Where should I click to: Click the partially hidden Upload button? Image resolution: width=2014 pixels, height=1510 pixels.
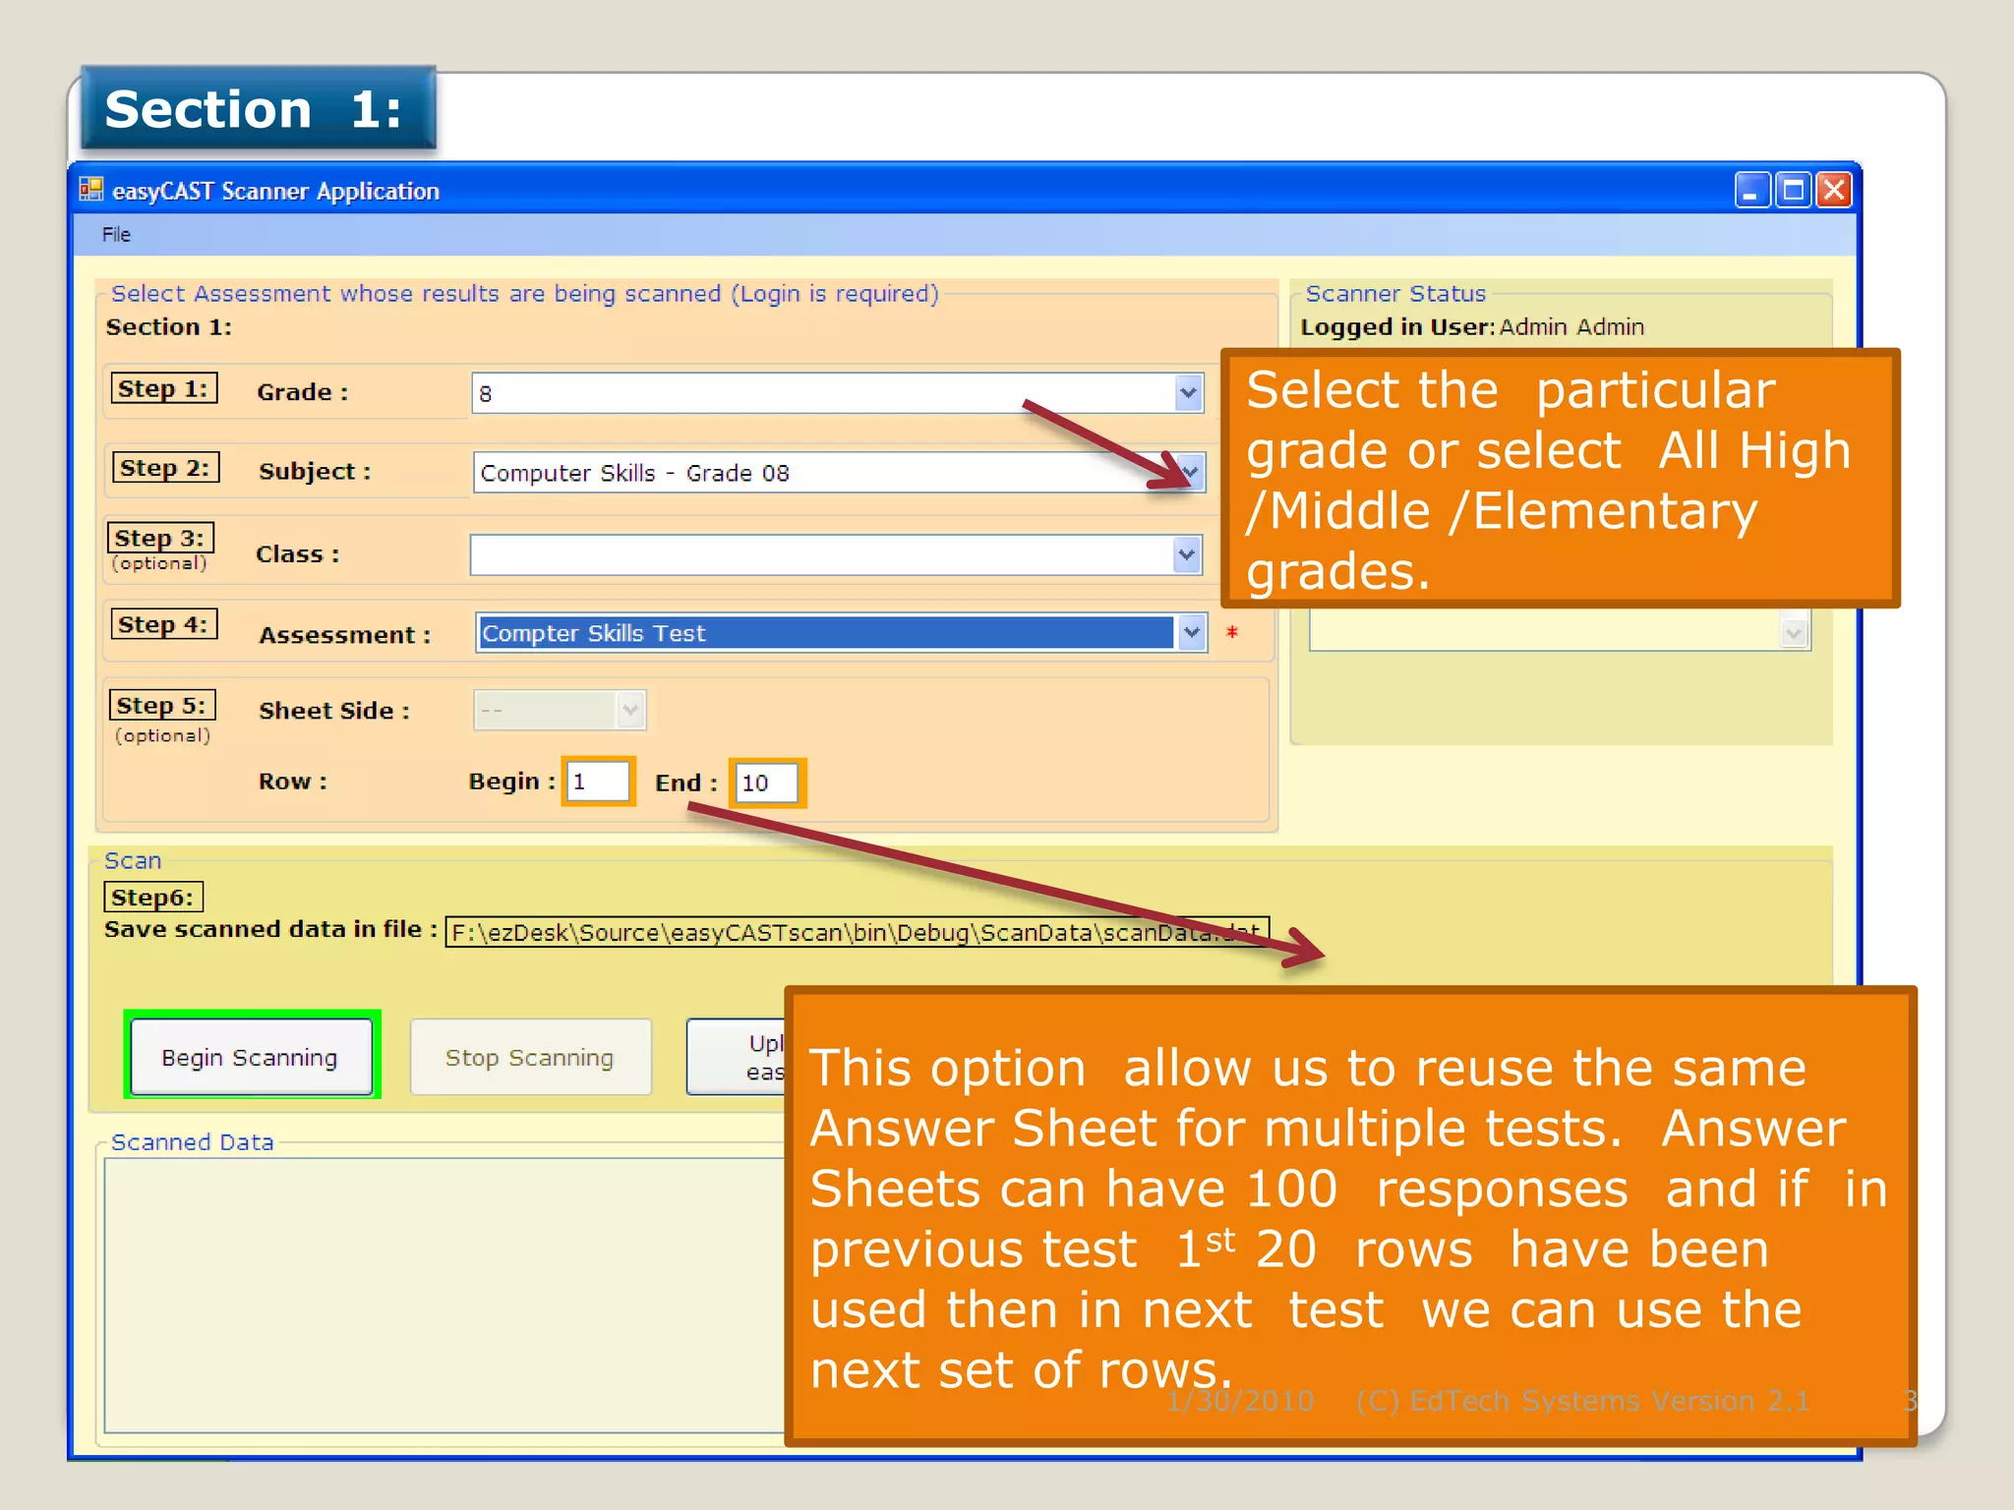coord(736,1057)
